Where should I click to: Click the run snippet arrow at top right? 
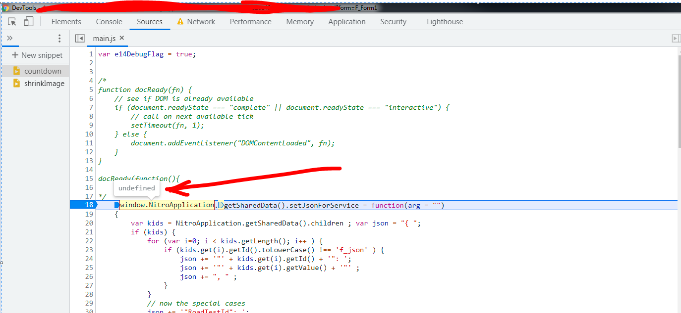pyautogui.click(x=676, y=38)
